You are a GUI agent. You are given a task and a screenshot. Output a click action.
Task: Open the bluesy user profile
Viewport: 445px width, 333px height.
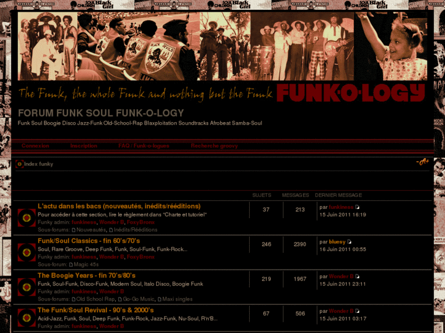pyautogui.click(x=337, y=242)
